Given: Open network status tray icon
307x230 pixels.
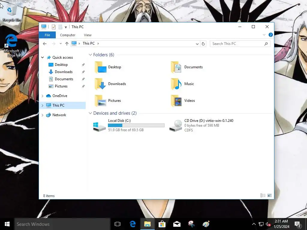Looking at the screenshot, I should point(261,224).
